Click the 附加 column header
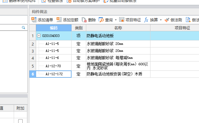Image resolution: width=199 pixels, height=123 pixels. click(x=20, y=108)
